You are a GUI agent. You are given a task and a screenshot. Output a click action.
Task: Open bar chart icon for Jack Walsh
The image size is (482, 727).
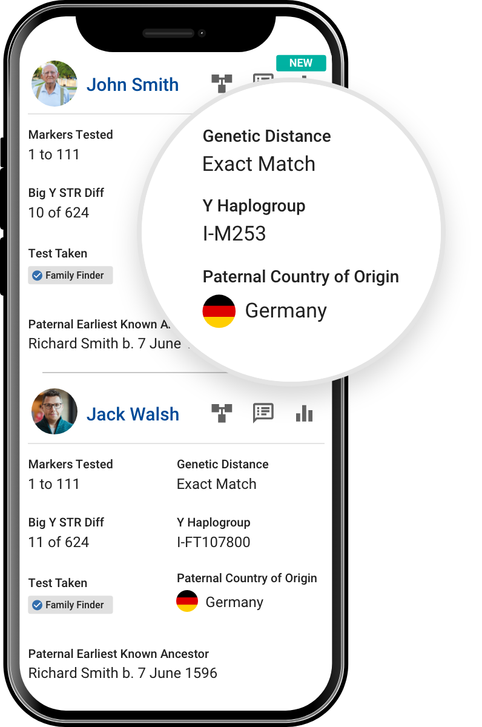(x=304, y=413)
